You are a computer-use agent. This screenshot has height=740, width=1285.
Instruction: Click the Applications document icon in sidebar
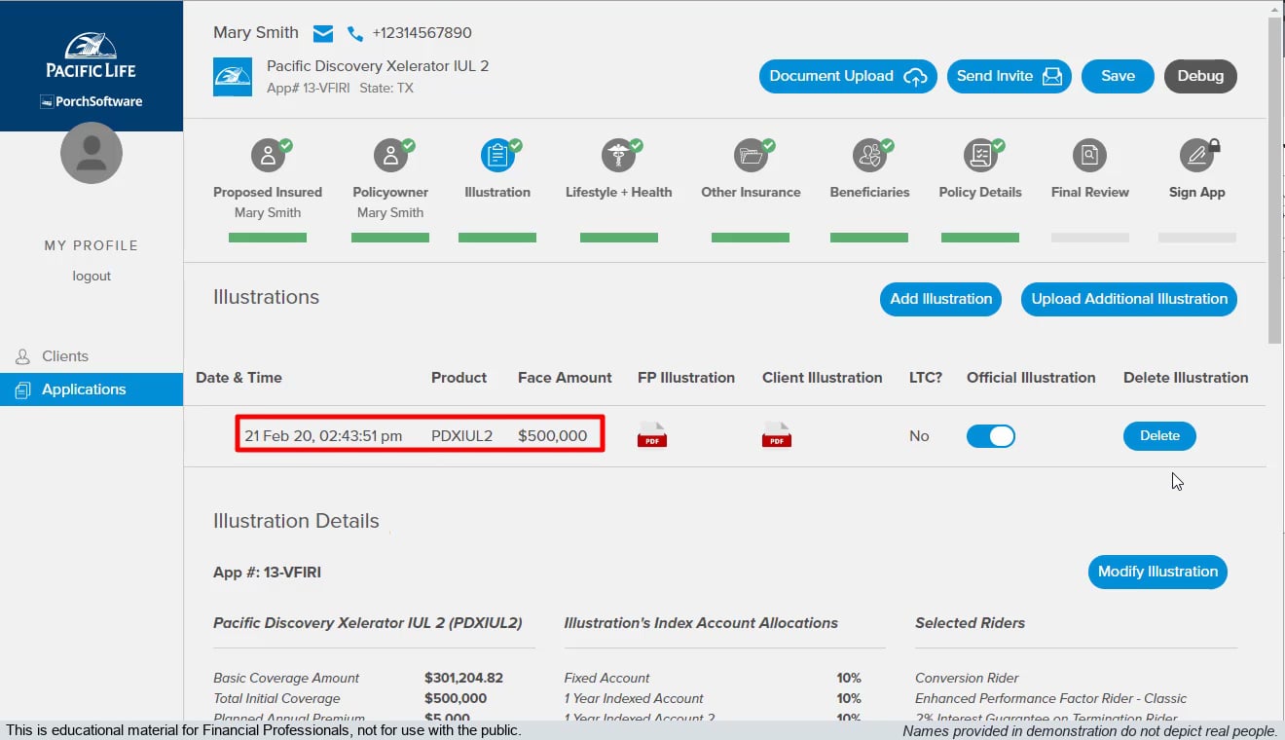[23, 389]
